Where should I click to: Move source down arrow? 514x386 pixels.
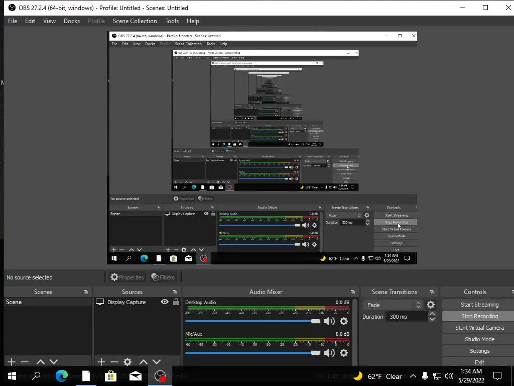157,362
